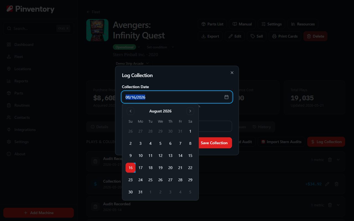Click Log Collection button in toolbar
Viewport: 354px width, 221px height.
[326, 142]
